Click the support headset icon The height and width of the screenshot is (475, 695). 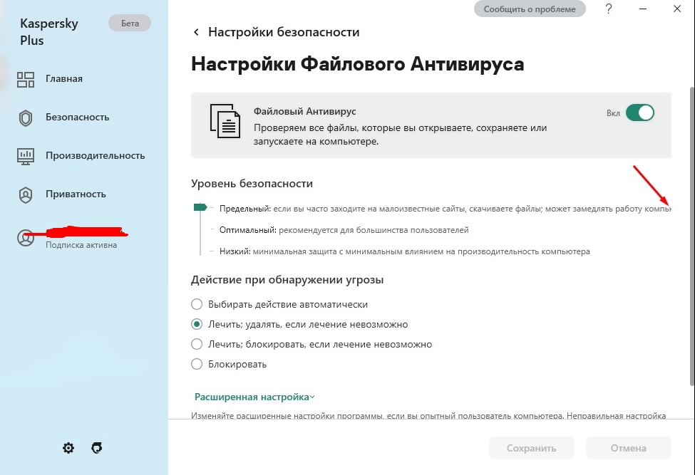[x=97, y=448]
